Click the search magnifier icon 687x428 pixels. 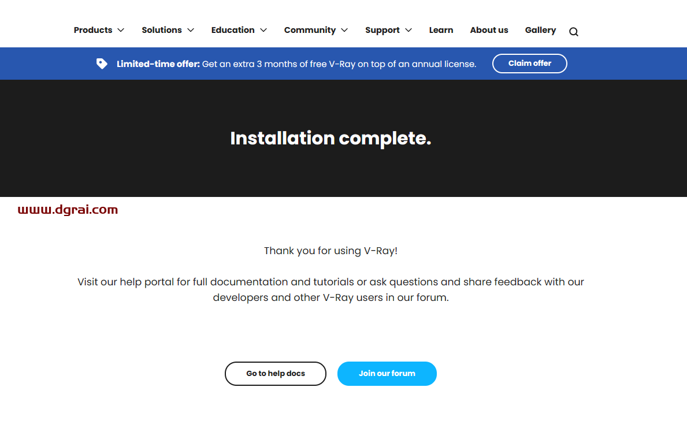pos(574,32)
